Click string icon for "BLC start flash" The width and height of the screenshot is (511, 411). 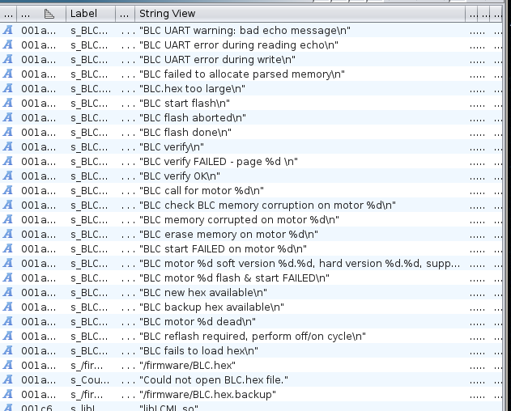point(8,104)
